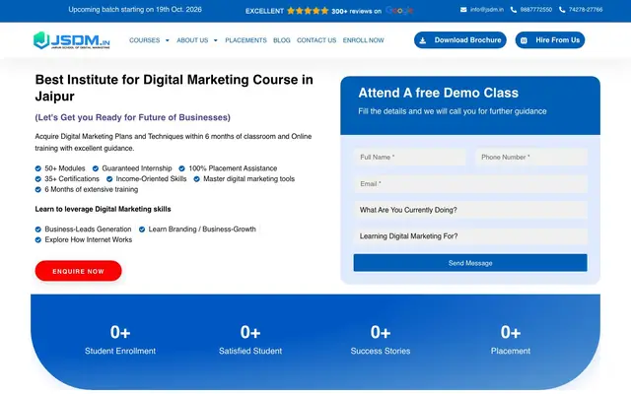Click the check icon beside 35+ Certifications
This screenshot has height=394, width=631.
click(38, 179)
